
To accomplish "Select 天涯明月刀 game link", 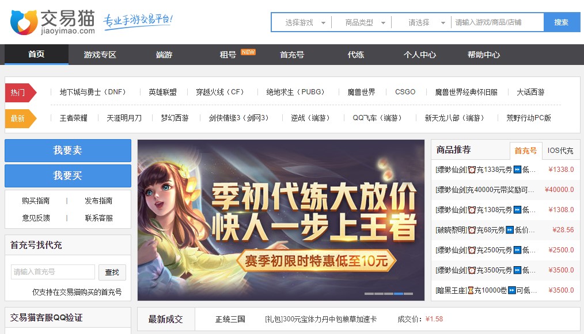I will (x=124, y=118).
